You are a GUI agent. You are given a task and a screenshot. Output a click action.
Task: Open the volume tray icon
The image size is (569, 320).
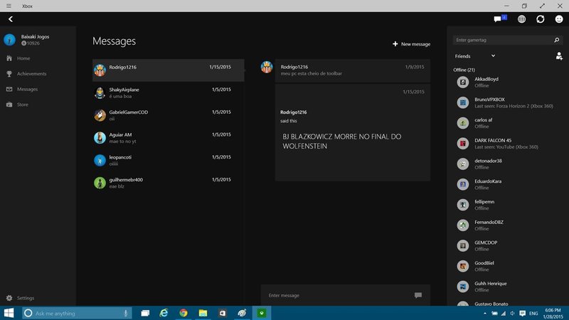click(x=512, y=313)
